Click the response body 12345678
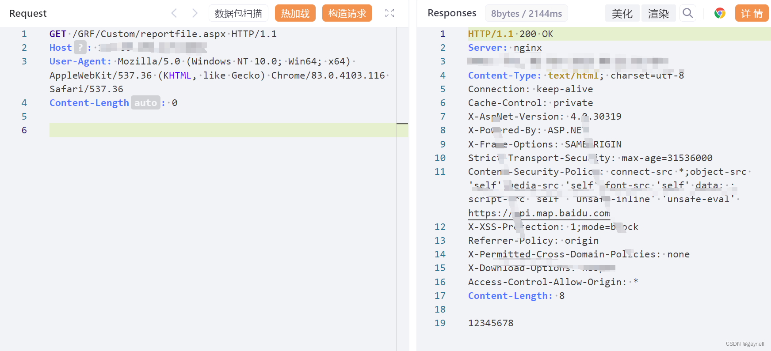 [491, 323]
